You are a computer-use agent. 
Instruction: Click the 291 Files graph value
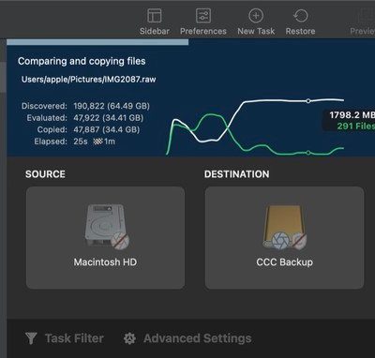[x=355, y=126]
